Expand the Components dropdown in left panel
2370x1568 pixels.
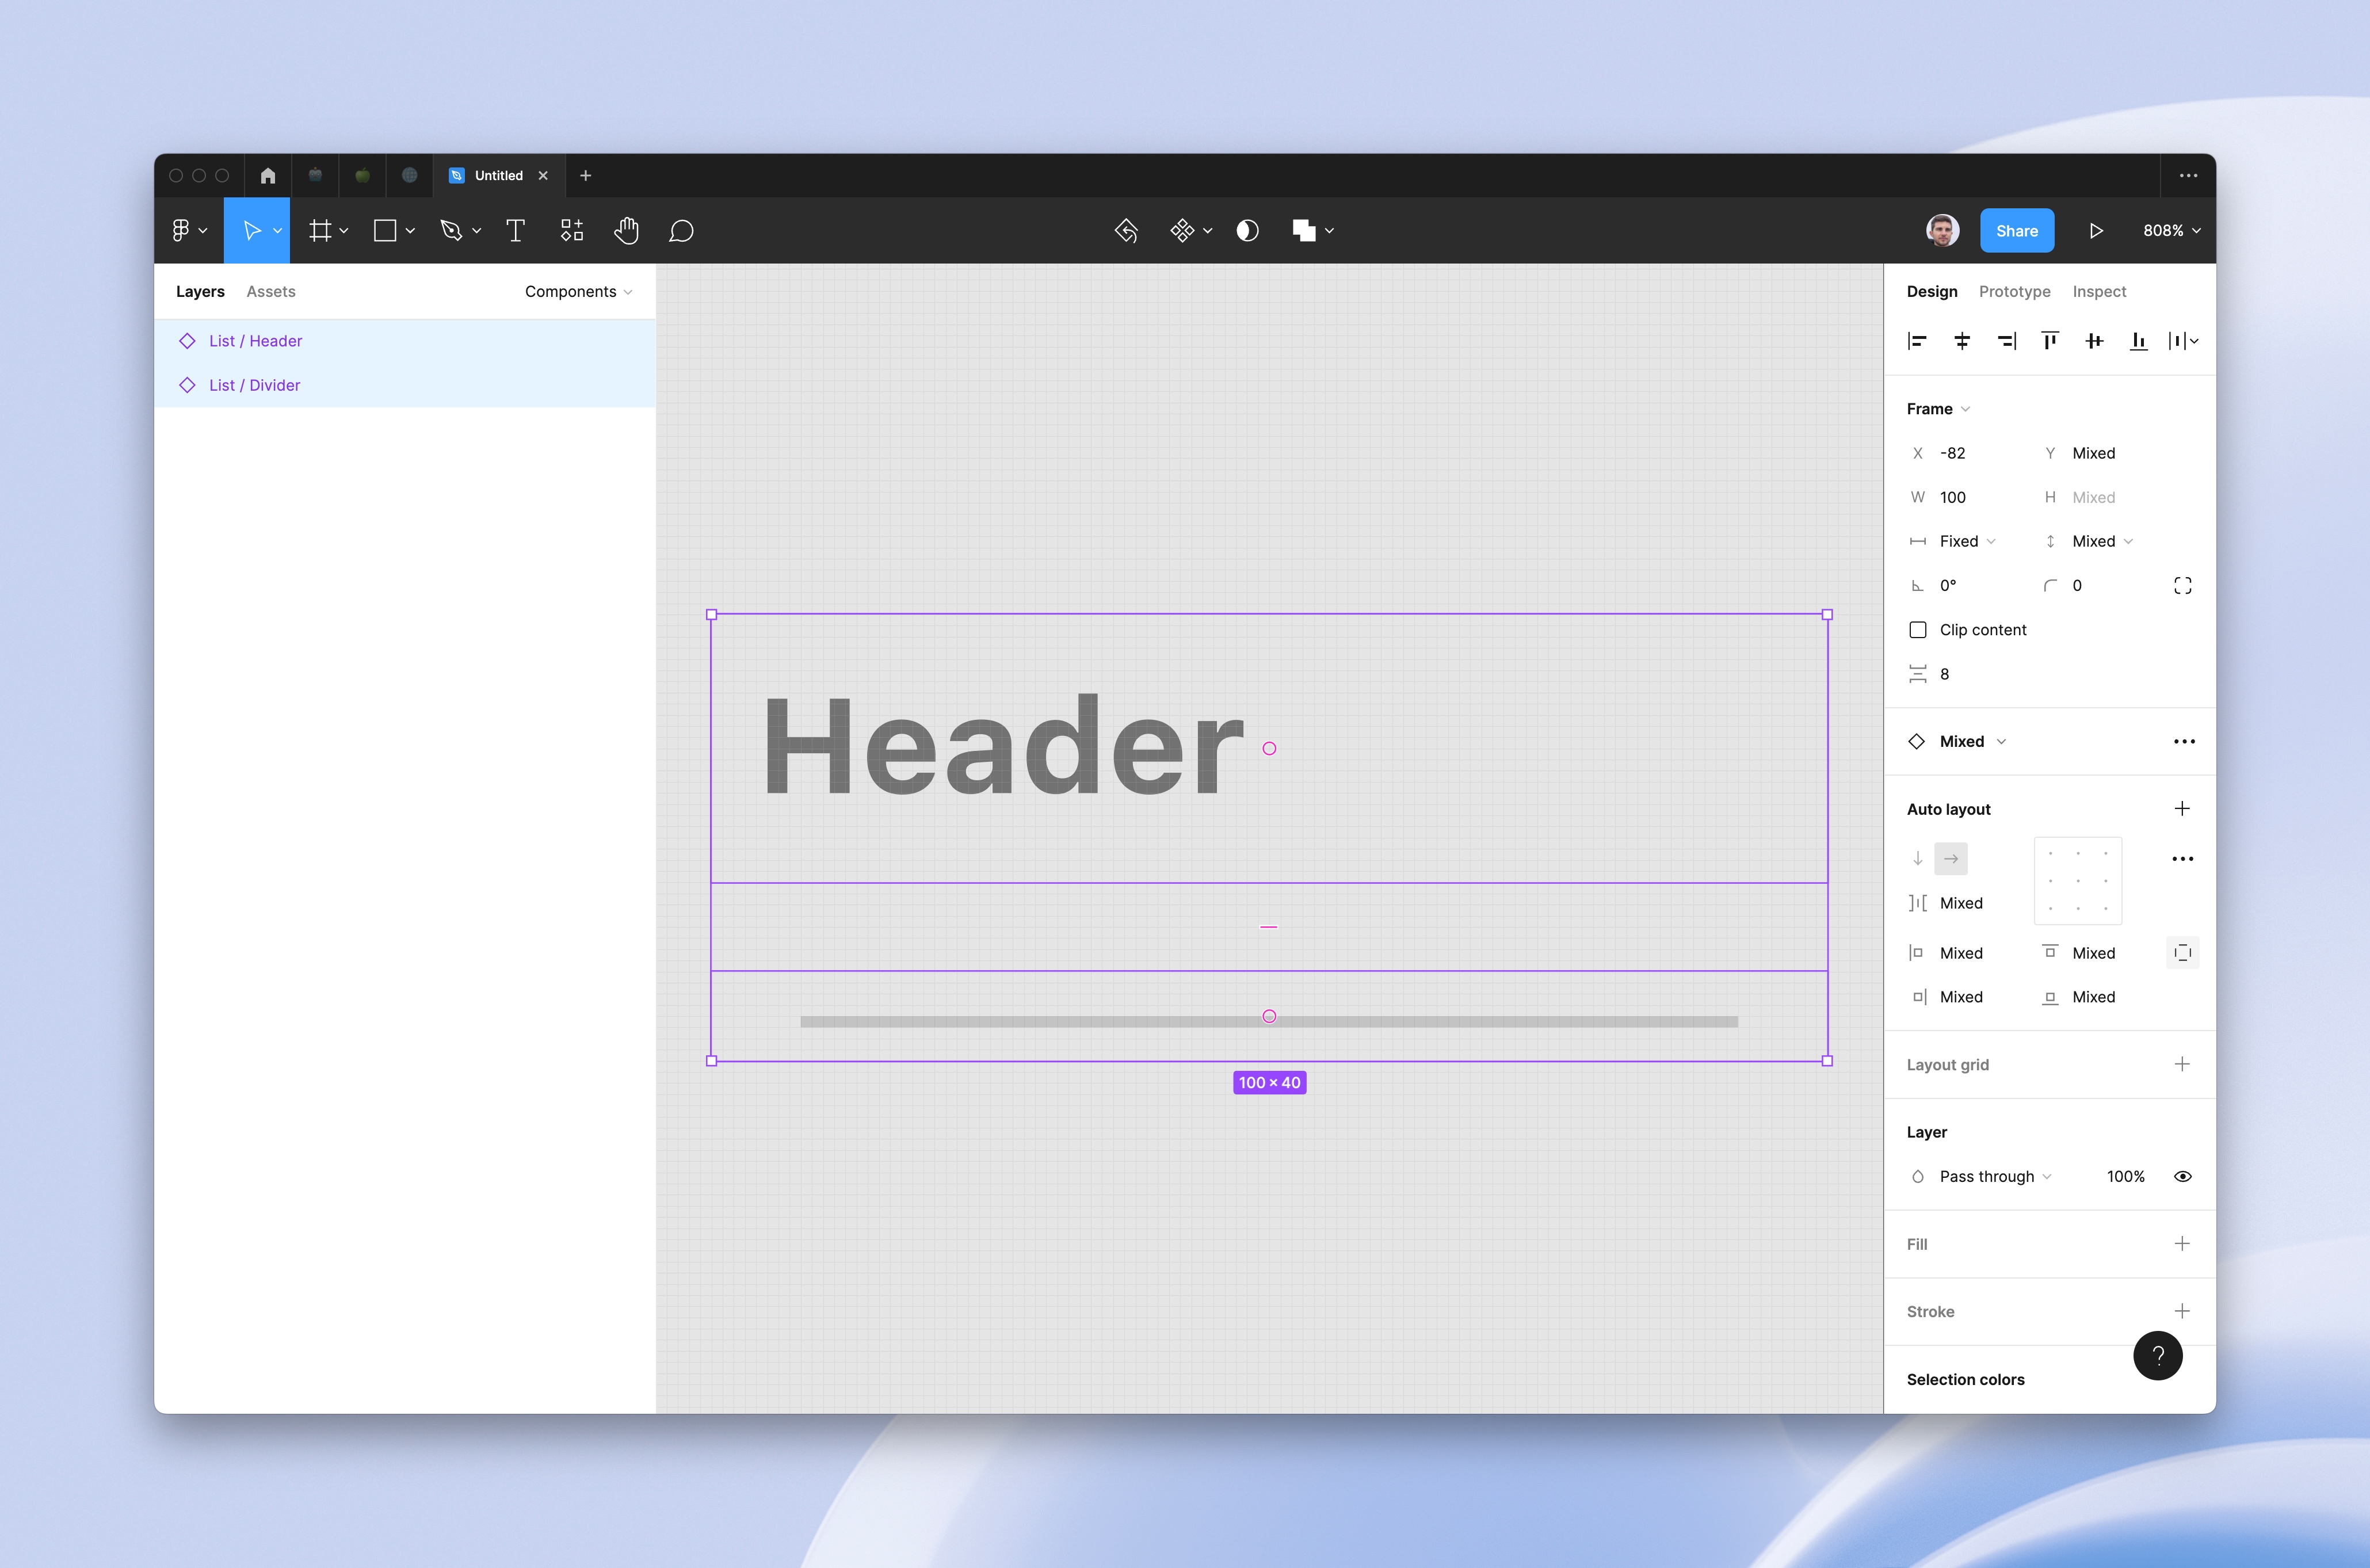578,291
